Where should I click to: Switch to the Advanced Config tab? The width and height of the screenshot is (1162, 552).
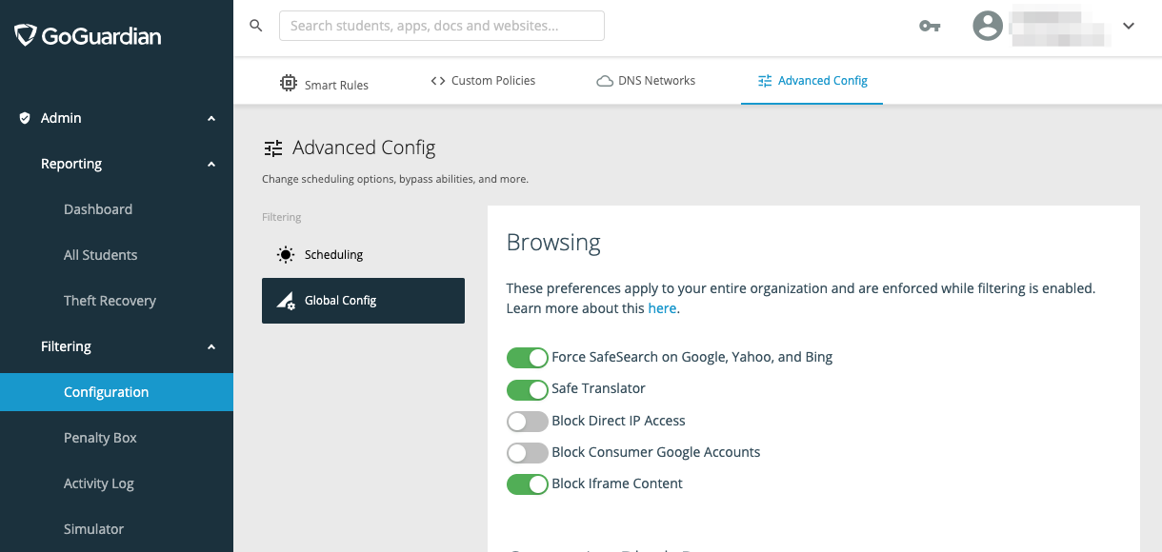(x=812, y=81)
